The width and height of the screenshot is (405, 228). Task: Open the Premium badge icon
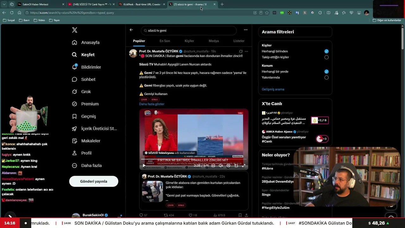tap(74, 104)
